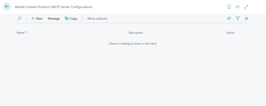The height and width of the screenshot is (106, 266).
Task: Click the MCP Server Configurations page title
Action: pos(54,7)
